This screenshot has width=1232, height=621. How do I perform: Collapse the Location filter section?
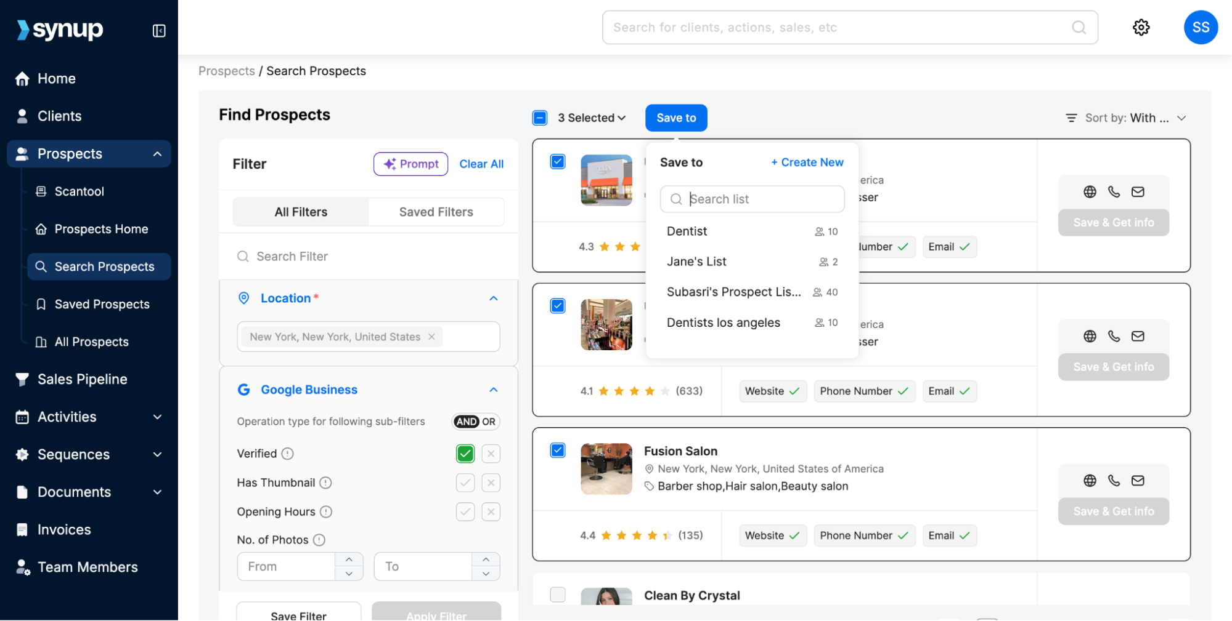(x=494, y=298)
